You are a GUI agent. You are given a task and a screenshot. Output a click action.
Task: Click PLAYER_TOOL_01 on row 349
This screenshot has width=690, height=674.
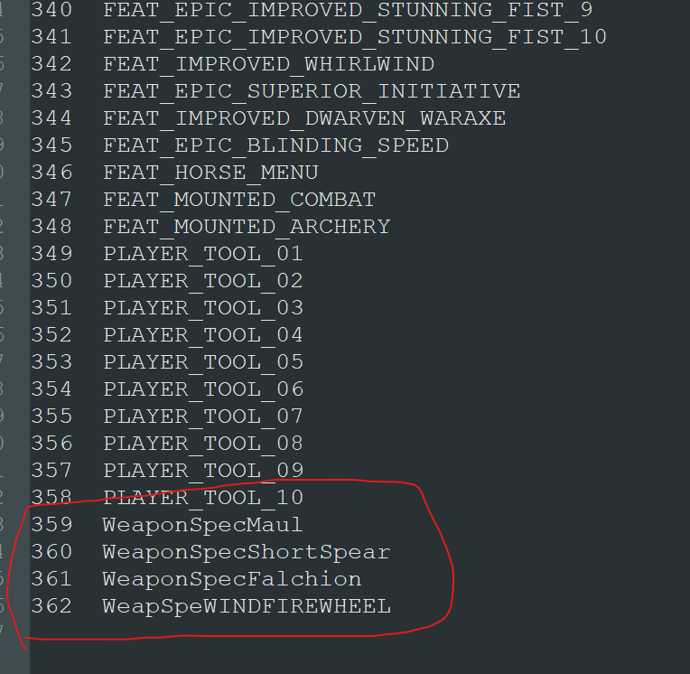(203, 254)
